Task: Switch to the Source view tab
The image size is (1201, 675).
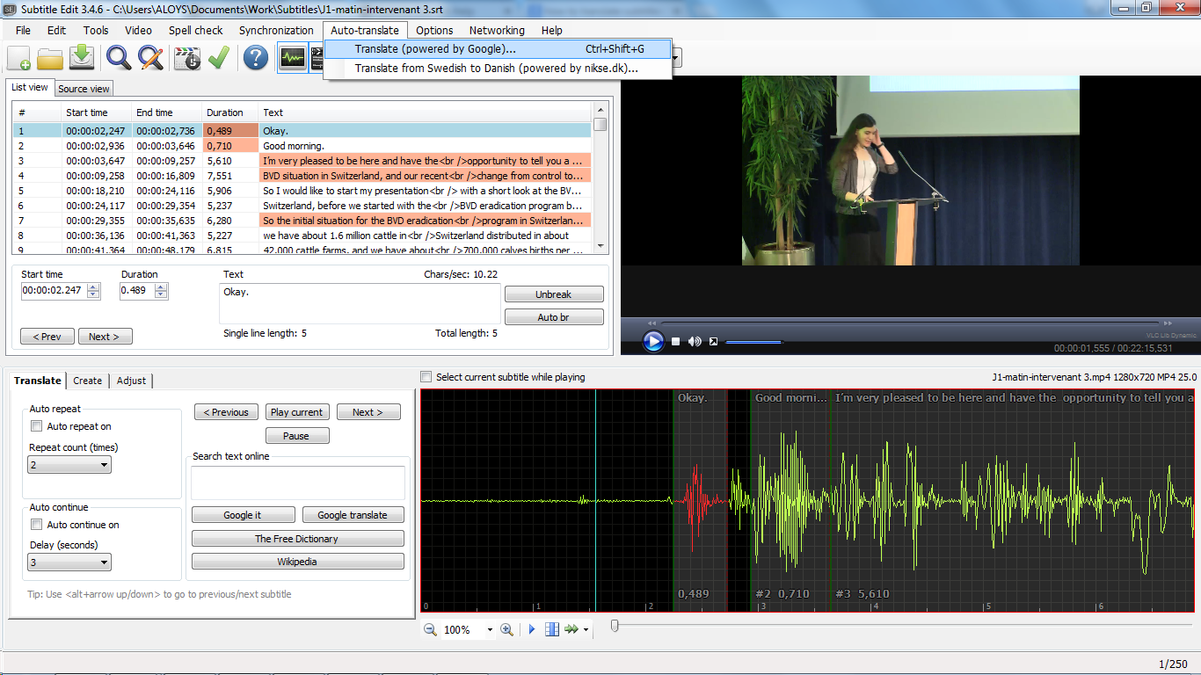Action: tap(84, 89)
